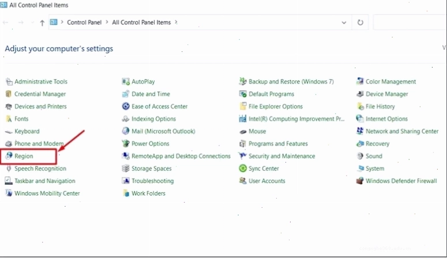Click the Back navigation arrow
Screen dimensions: 447x258
[x=5, y=23]
